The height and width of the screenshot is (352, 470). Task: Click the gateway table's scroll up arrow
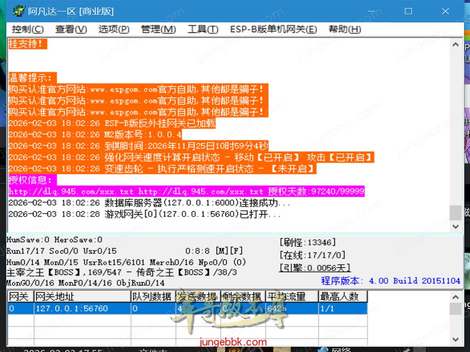click(x=455, y=297)
